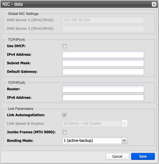Save the NIC settings

143,156
